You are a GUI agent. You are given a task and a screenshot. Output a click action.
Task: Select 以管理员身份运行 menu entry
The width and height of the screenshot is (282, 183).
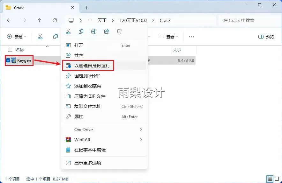(104, 66)
